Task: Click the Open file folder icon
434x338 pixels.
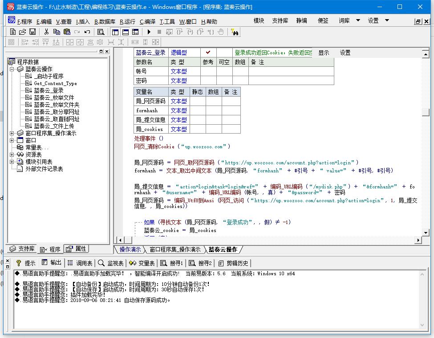Action: click(22, 32)
